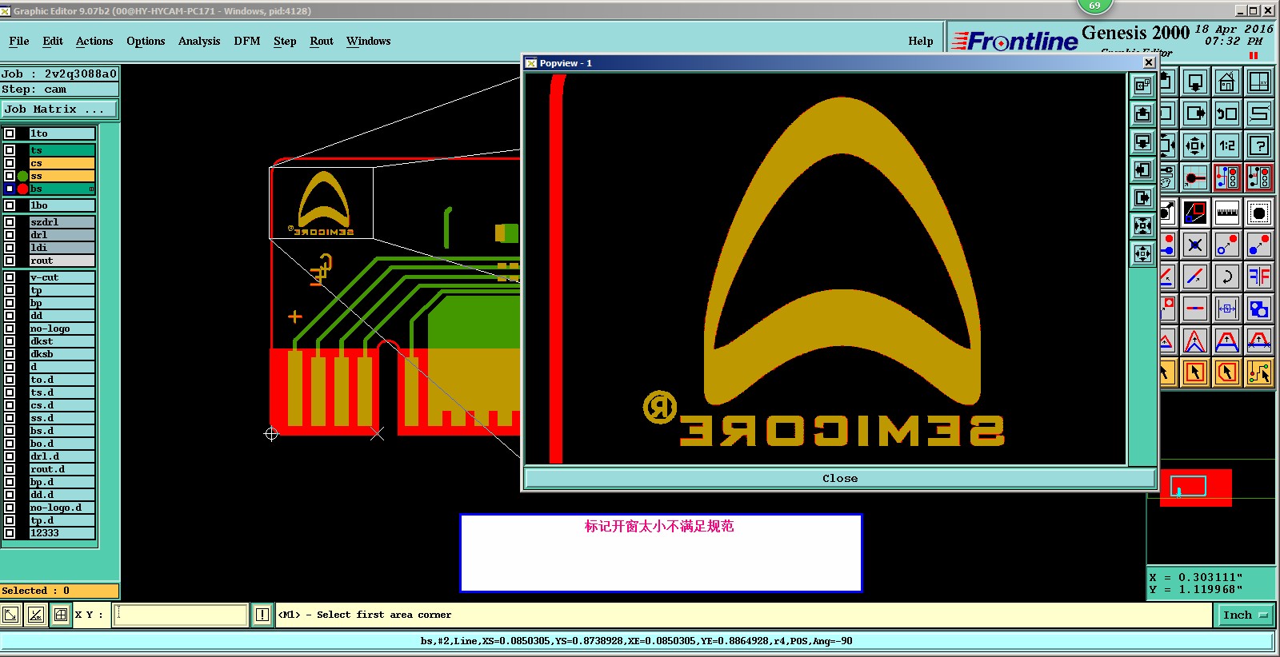Open the File menu
Viewport: 1280px width, 657px height.
tap(19, 41)
